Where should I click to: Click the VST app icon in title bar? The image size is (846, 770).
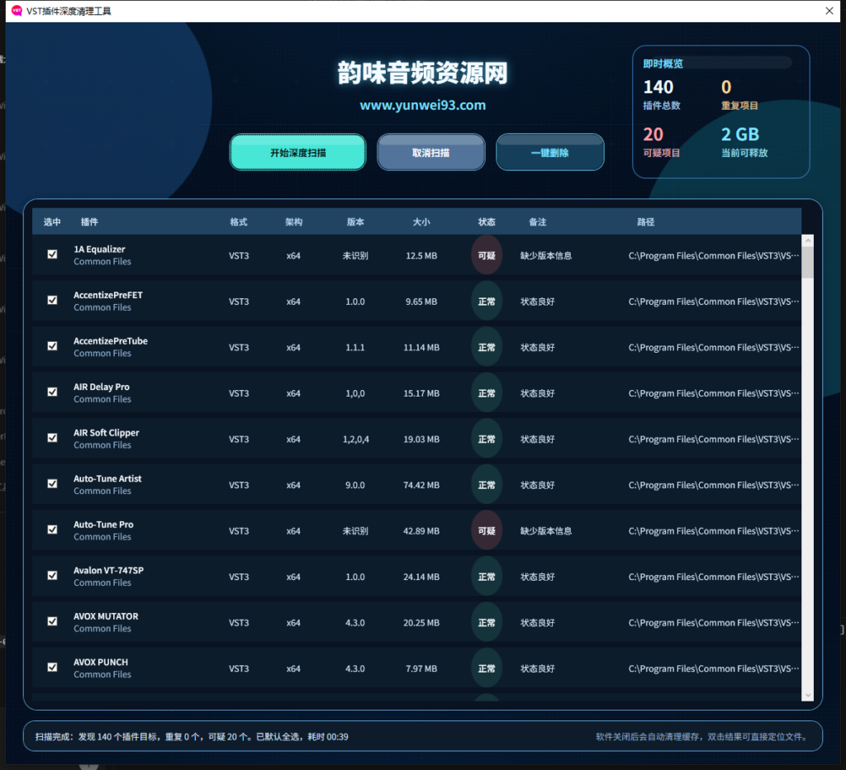click(x=17, y=12)
